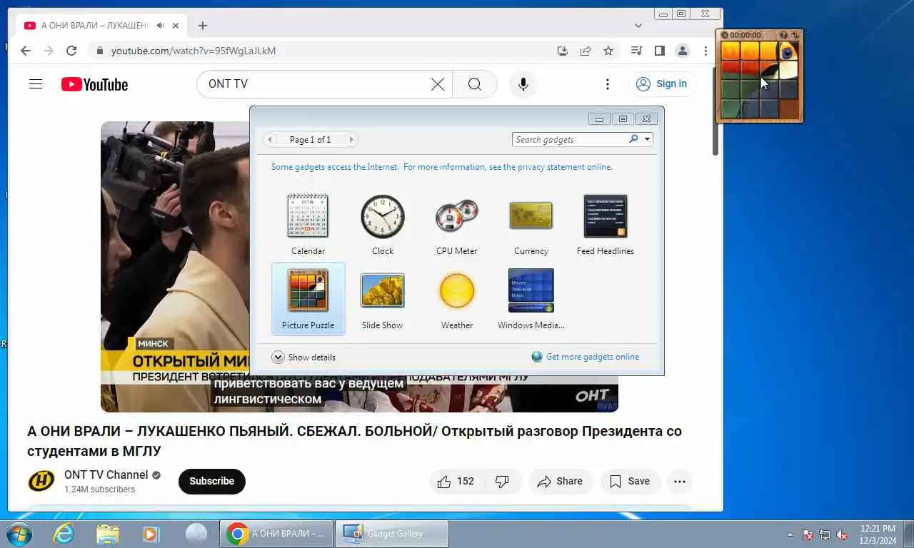This screenshot has height=548, width=914.
Task: Click Chrome forward navigation arrow
Action: [49, 51]
